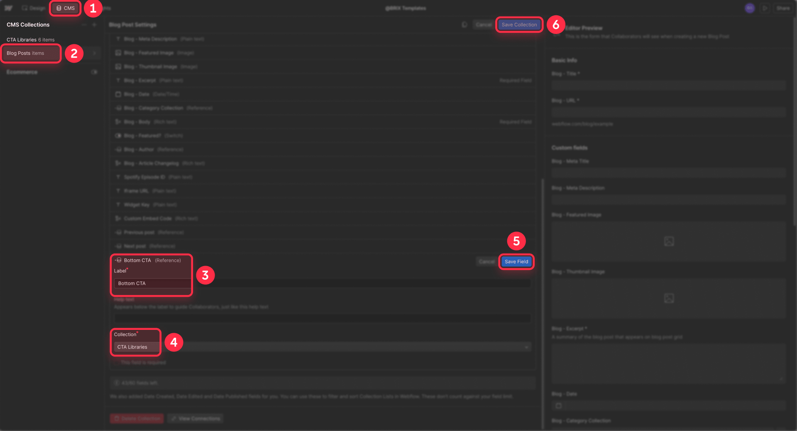Click the Blog - Date preview calendar icon
Viewport: 797px width, 431px height.
tap(559, 406)
